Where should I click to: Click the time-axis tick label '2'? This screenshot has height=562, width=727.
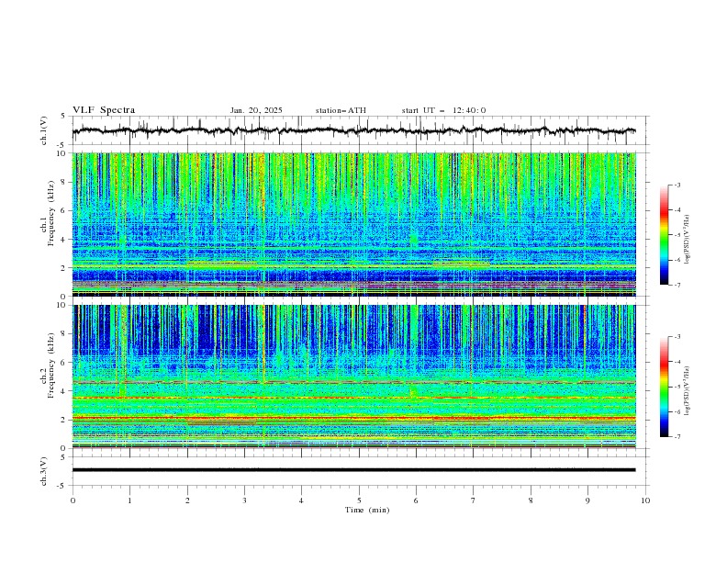187,500
